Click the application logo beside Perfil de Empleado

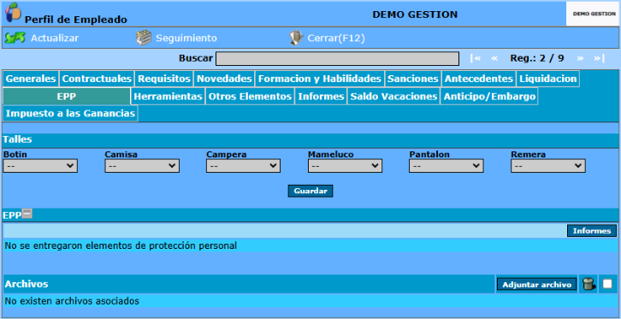coord(13,13)
